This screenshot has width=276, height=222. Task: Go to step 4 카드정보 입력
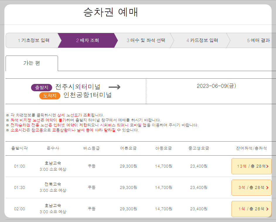click(x=202, y=40)
